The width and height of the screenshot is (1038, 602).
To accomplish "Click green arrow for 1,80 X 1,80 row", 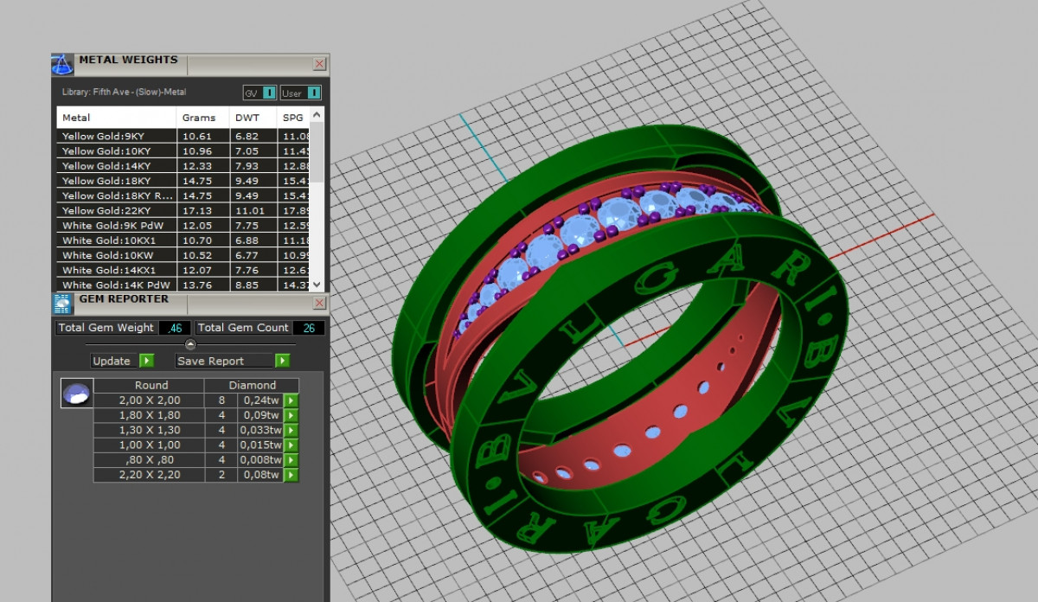I will 292,415.
